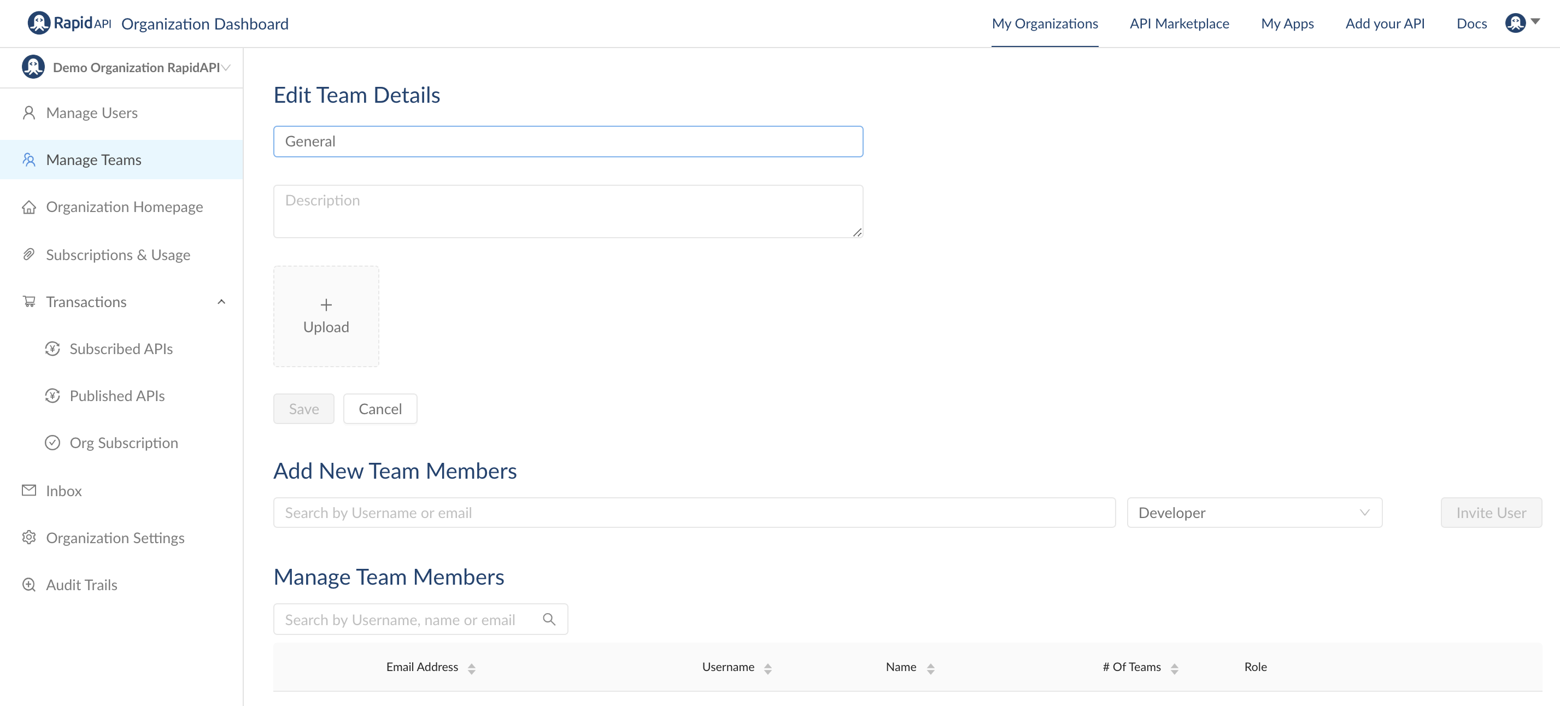Click the Manage Users person icon
The width and height of the screenshot is (1560, 706).
pyautogui.click(x=28, y=113)
